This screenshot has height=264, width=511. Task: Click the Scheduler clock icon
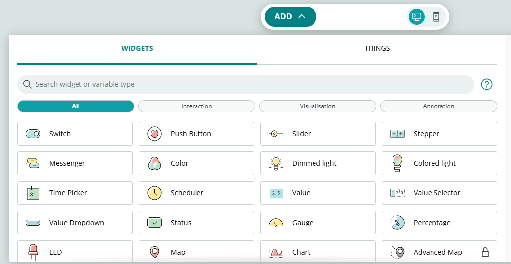point(155,193)
